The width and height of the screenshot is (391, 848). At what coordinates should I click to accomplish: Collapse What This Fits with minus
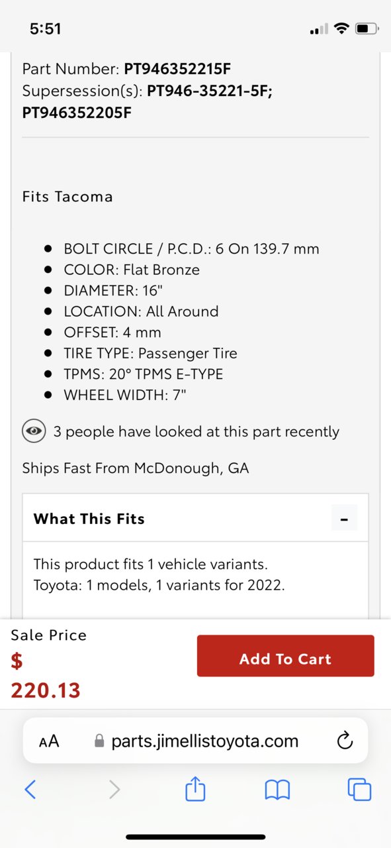[x=344, y=519]
